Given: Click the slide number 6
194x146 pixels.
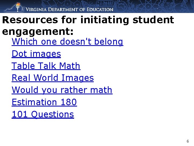Looking at the screenshot, I should [x=188, y=141].
